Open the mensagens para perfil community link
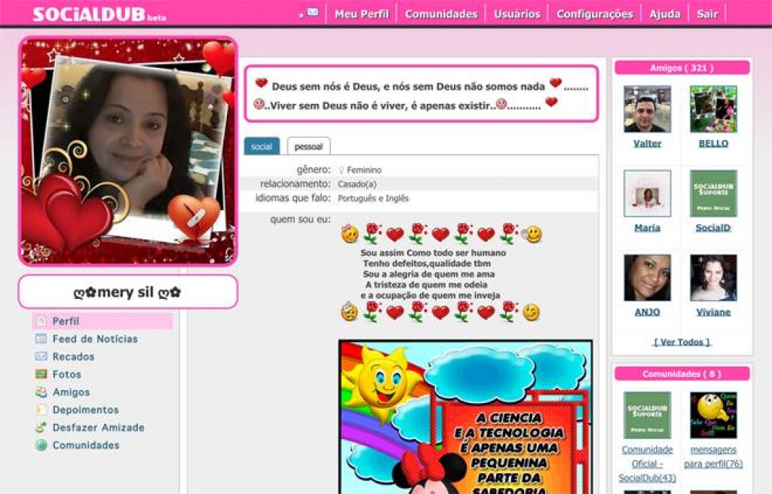The width and height of the screenshot is (772, 494). (713, 456)
